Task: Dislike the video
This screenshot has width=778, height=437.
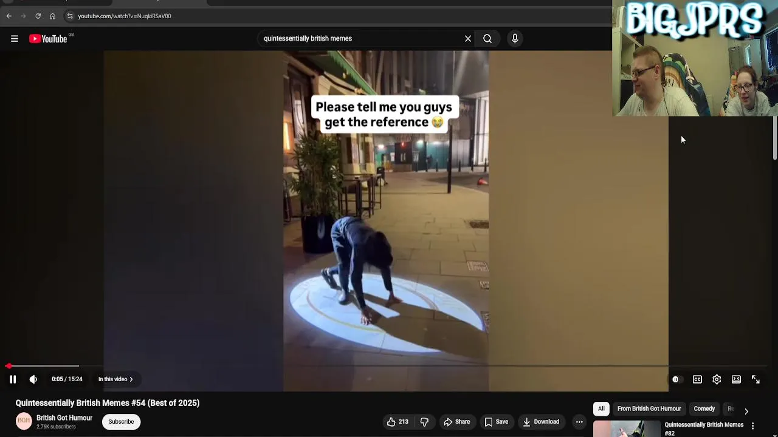Action: [x=425, y=422]
